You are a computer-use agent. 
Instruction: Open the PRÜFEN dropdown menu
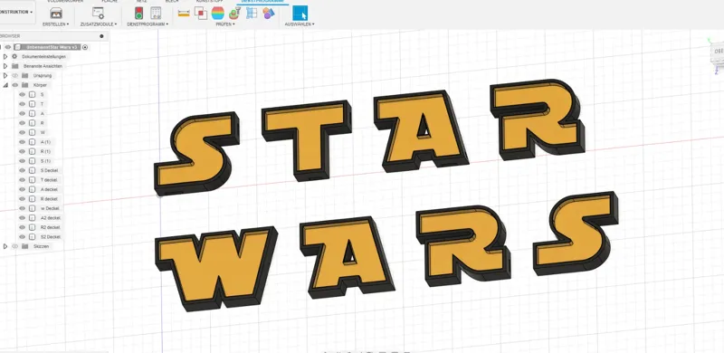point(225,24)
